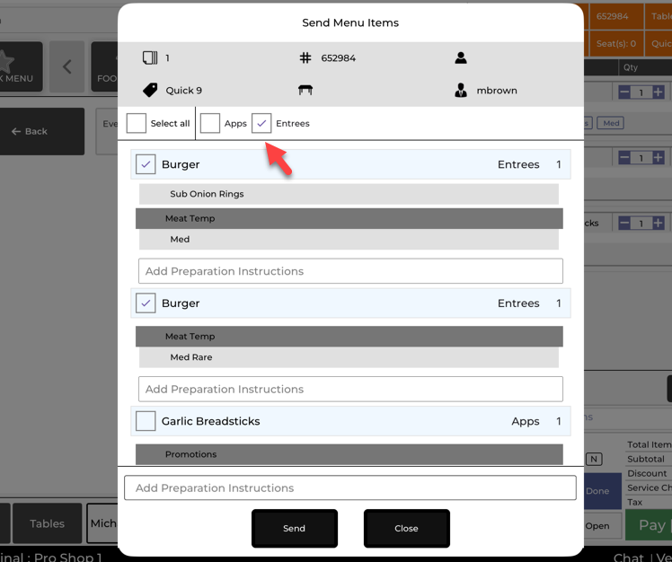Viewport: 672px width, 562px height.
Task: Uncheck the Entrees filter checkbox
Action: click(x=261, y=123)
